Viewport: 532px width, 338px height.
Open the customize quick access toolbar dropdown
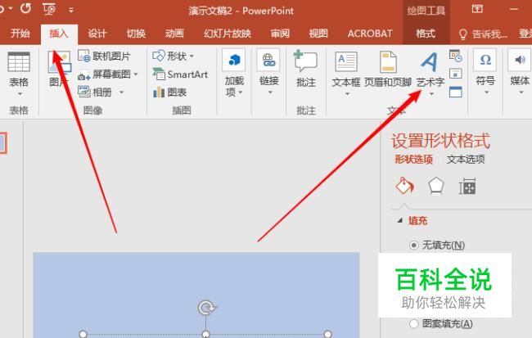click(x=71, y=10)
